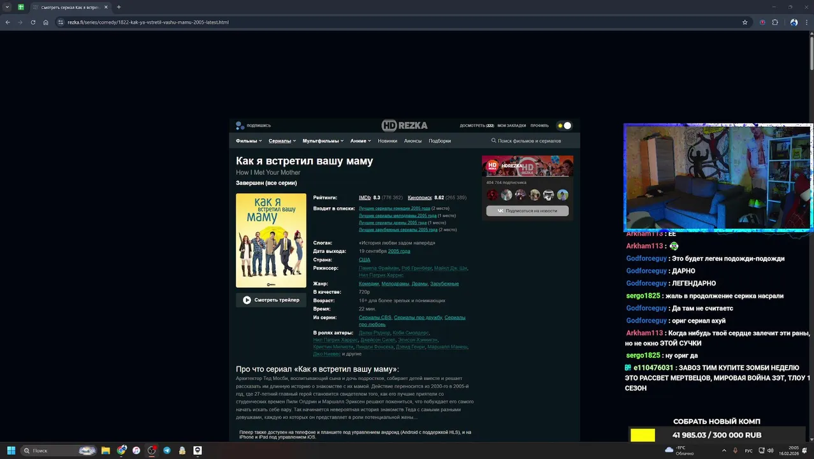Click the VK 'Подписаться на новости' button

click(527, 211)
